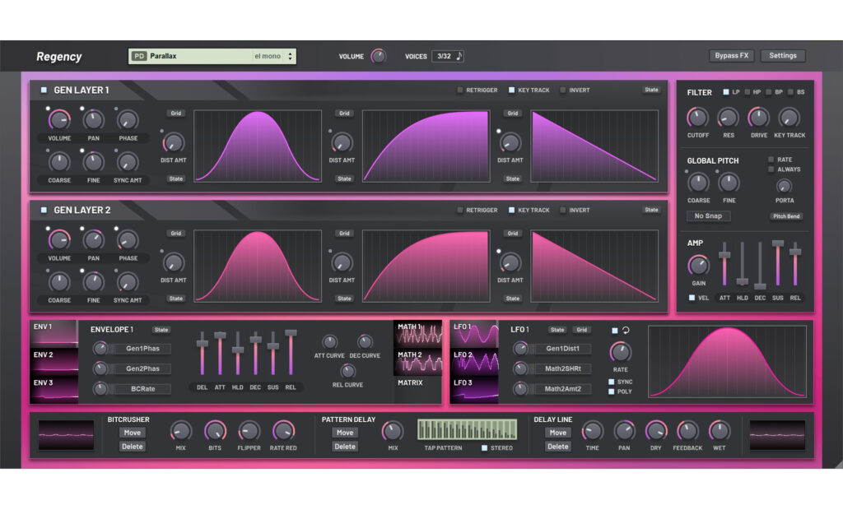Select the Cutoff knob in the Filter panel
Screen dimensions: 843x505
point(697,118)
